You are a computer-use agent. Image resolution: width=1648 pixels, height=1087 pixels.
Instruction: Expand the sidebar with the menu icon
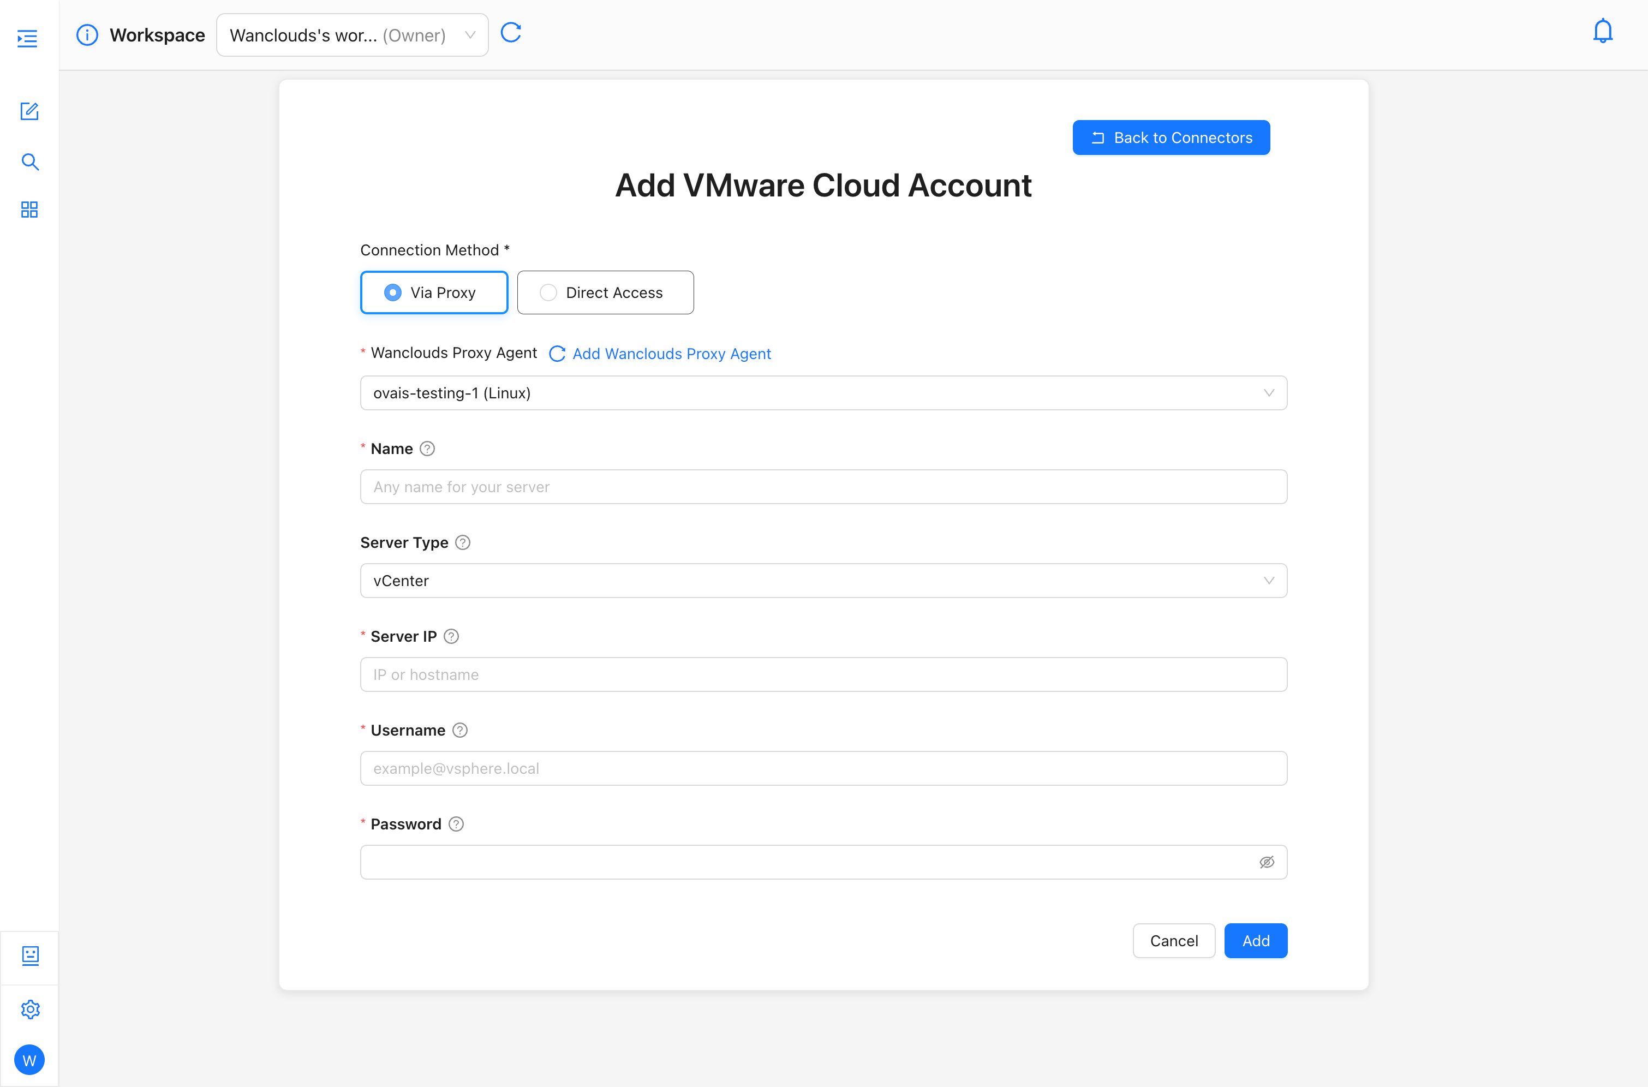[28, 38]
